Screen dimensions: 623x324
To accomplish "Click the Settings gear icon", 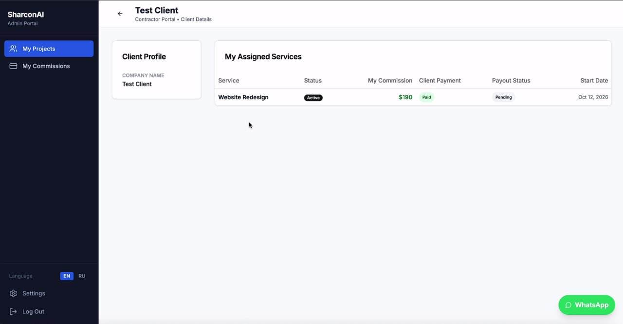I will (x=14, y=293).
